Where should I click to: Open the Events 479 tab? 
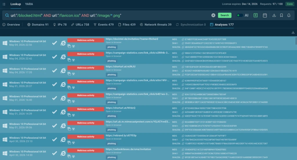pos(104,25)
